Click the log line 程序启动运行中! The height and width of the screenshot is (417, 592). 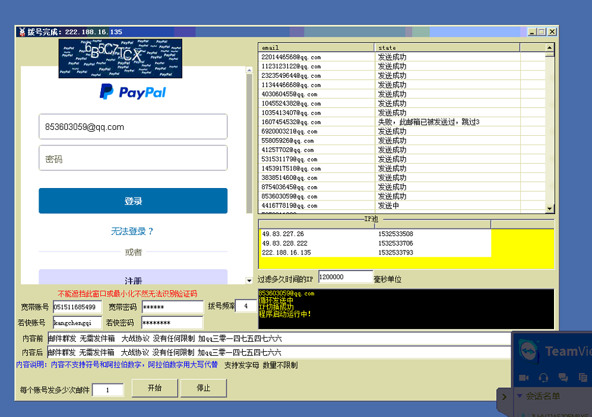coord(285,314)
